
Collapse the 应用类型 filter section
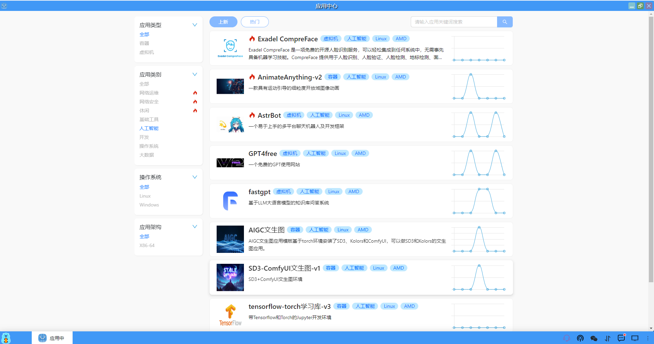pos(195,25)
